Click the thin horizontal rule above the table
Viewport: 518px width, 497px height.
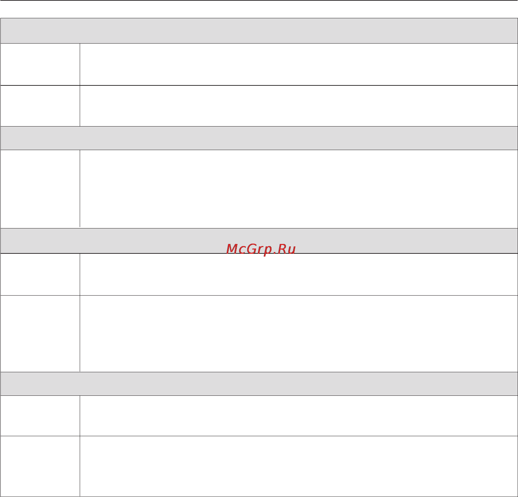point(259,0)
